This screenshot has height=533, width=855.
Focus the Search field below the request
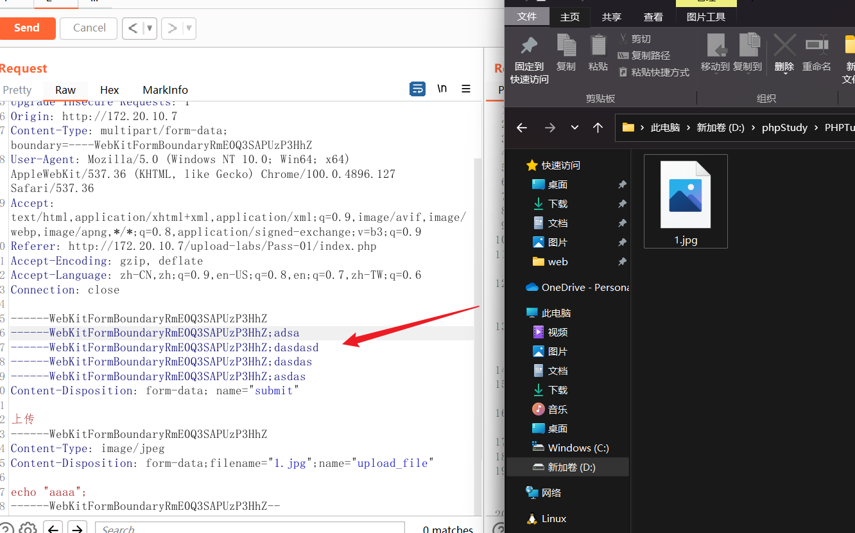click(x=250, y=529)
